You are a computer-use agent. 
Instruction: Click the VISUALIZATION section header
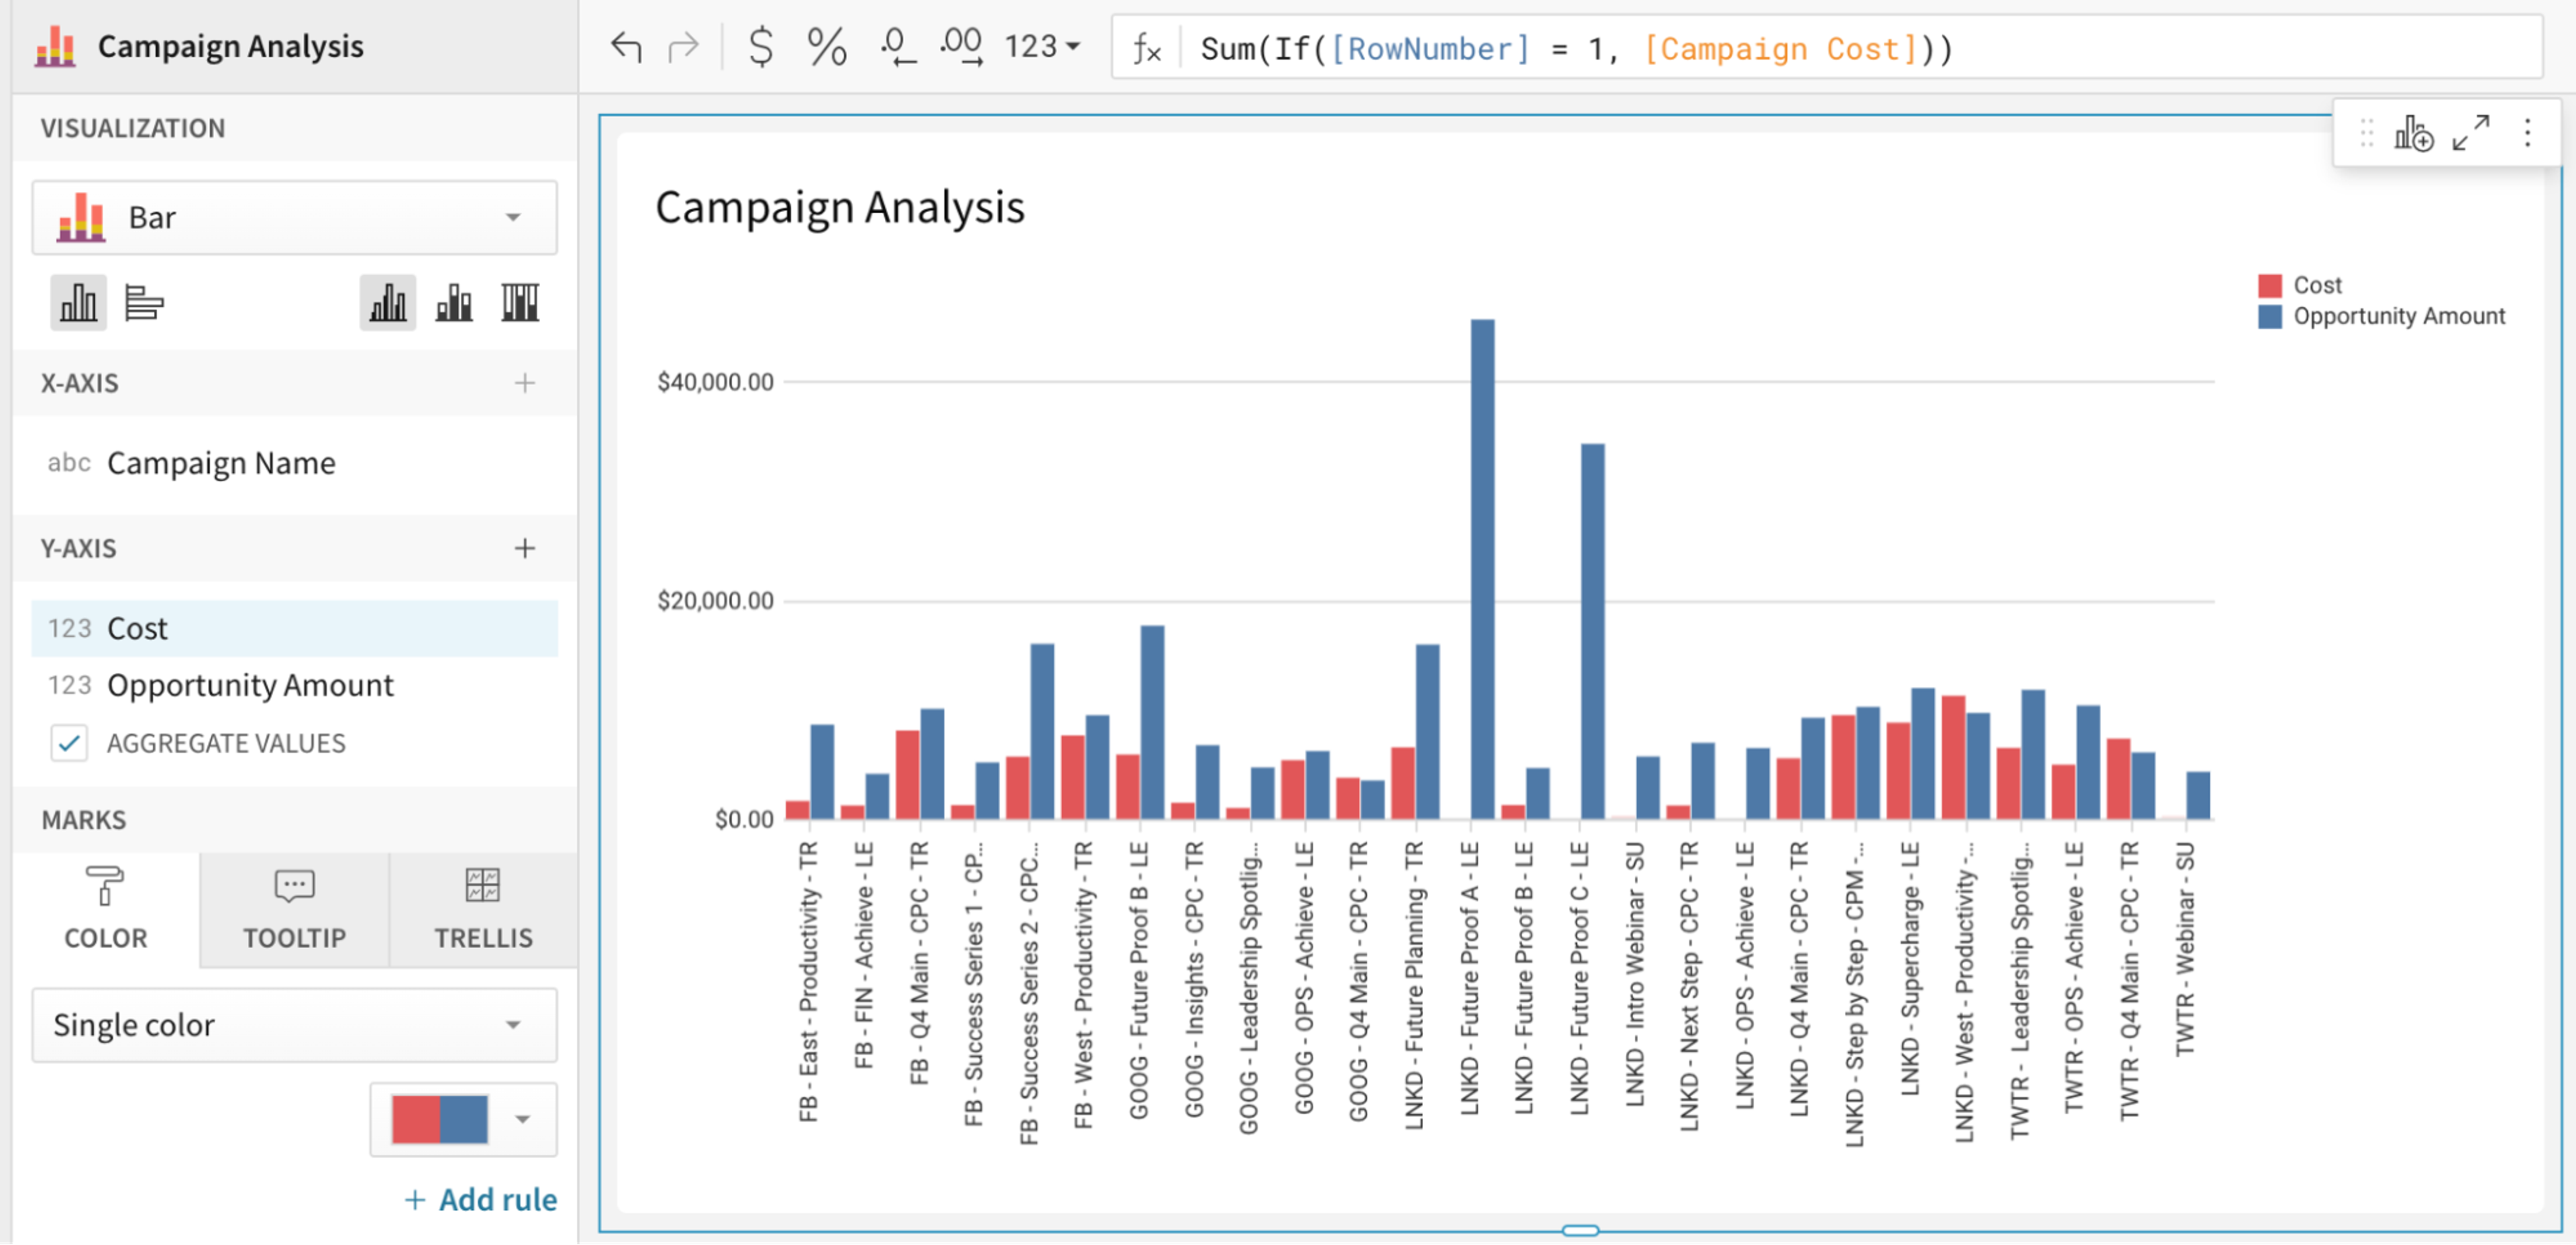[x=133, y=128]
